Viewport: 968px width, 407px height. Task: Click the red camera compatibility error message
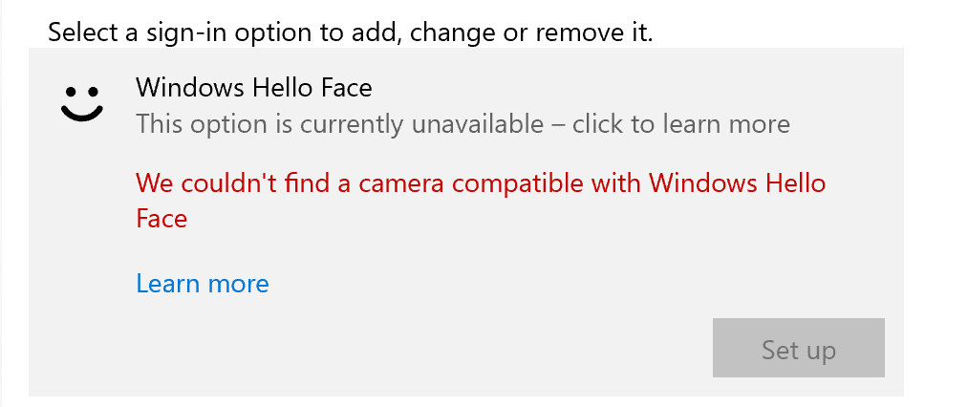point(481,182)
